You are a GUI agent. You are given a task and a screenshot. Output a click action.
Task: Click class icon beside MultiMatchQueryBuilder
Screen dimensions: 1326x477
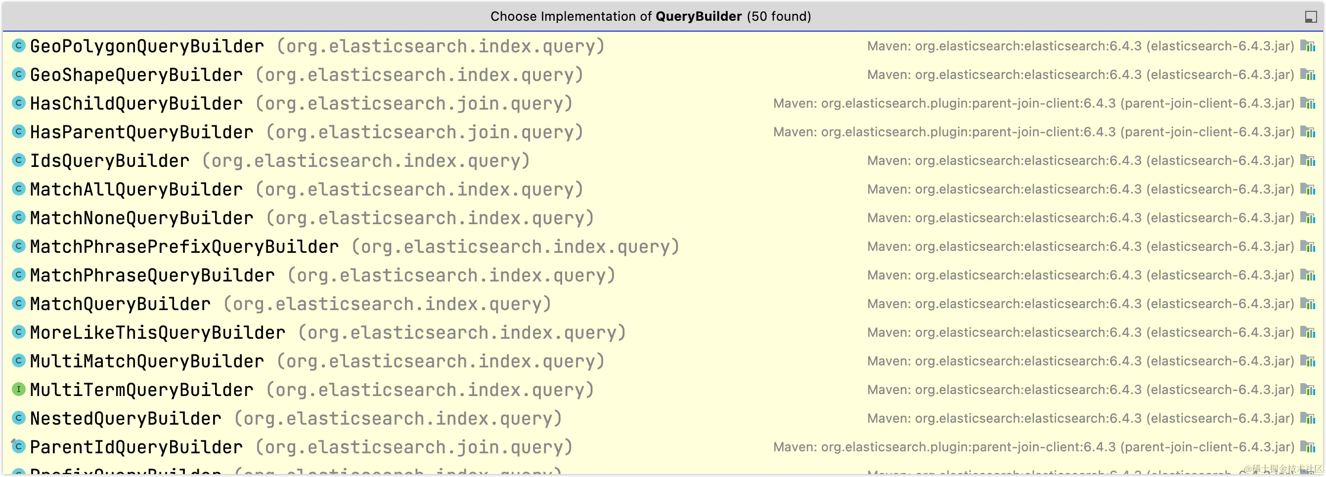tap(18, 361)
